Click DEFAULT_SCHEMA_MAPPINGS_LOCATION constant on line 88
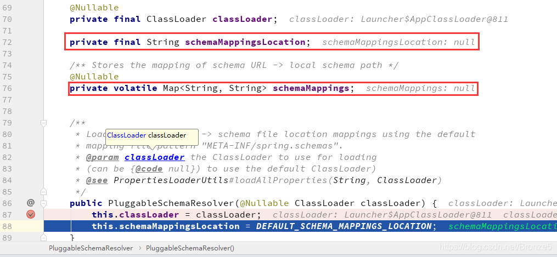This screenshot has width=557, height=257. (344, 226)
